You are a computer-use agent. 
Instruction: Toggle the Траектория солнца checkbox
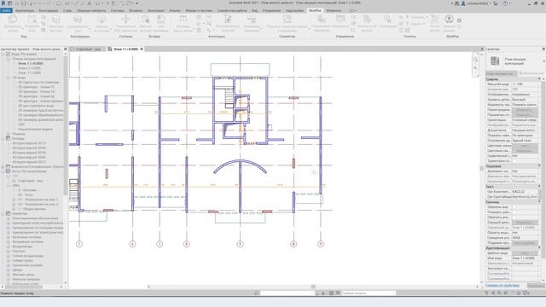tap(514, 161)
